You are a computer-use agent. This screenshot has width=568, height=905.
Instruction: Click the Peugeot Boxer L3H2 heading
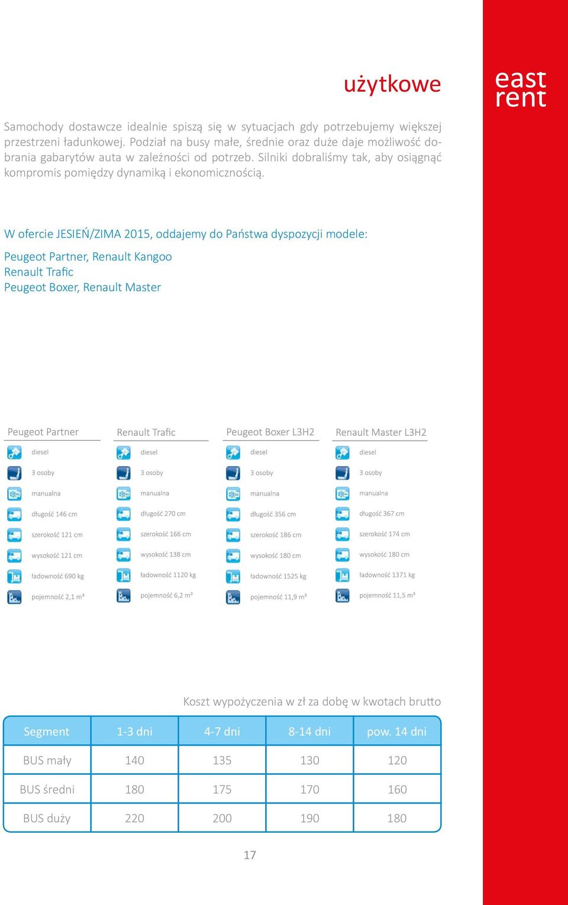[270, 432]
